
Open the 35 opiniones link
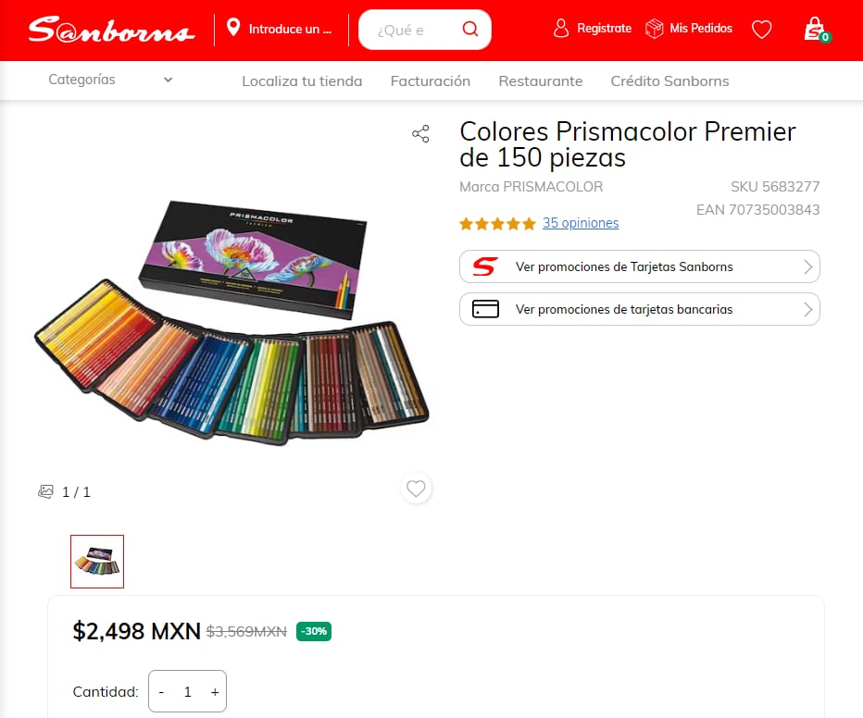[x=581, y=223]
